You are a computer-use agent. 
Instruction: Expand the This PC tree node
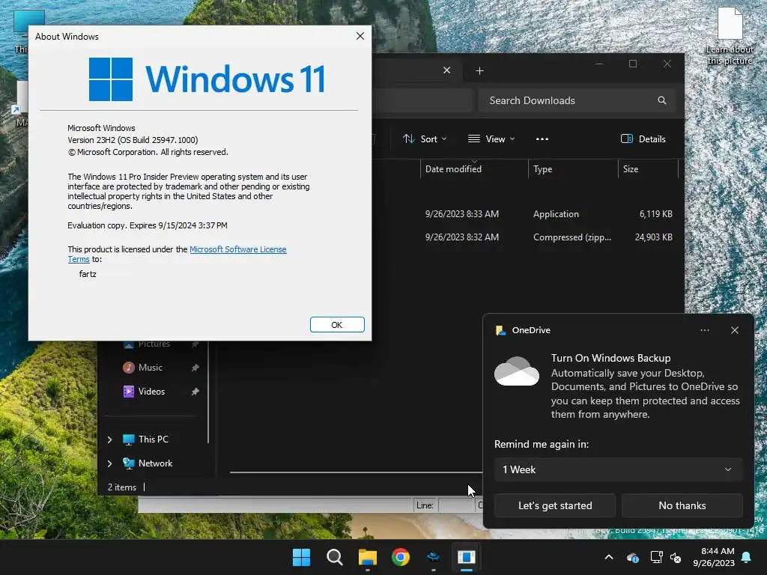pyautogui.click(x=109, y=439)
